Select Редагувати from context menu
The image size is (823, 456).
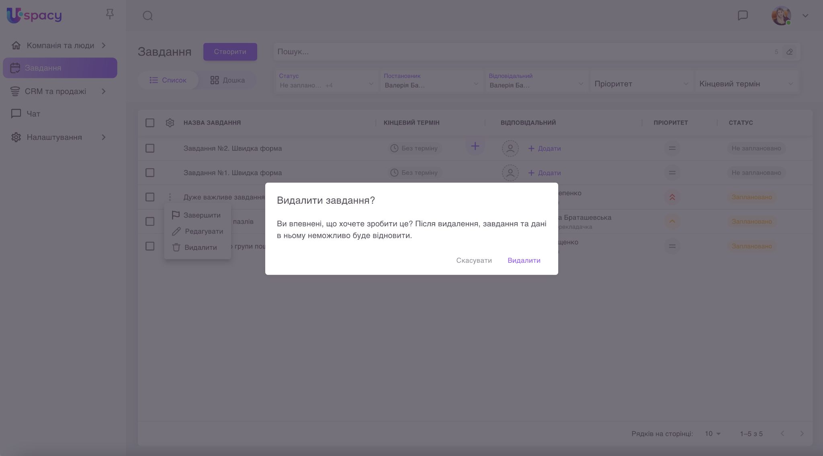coord(203,231)
